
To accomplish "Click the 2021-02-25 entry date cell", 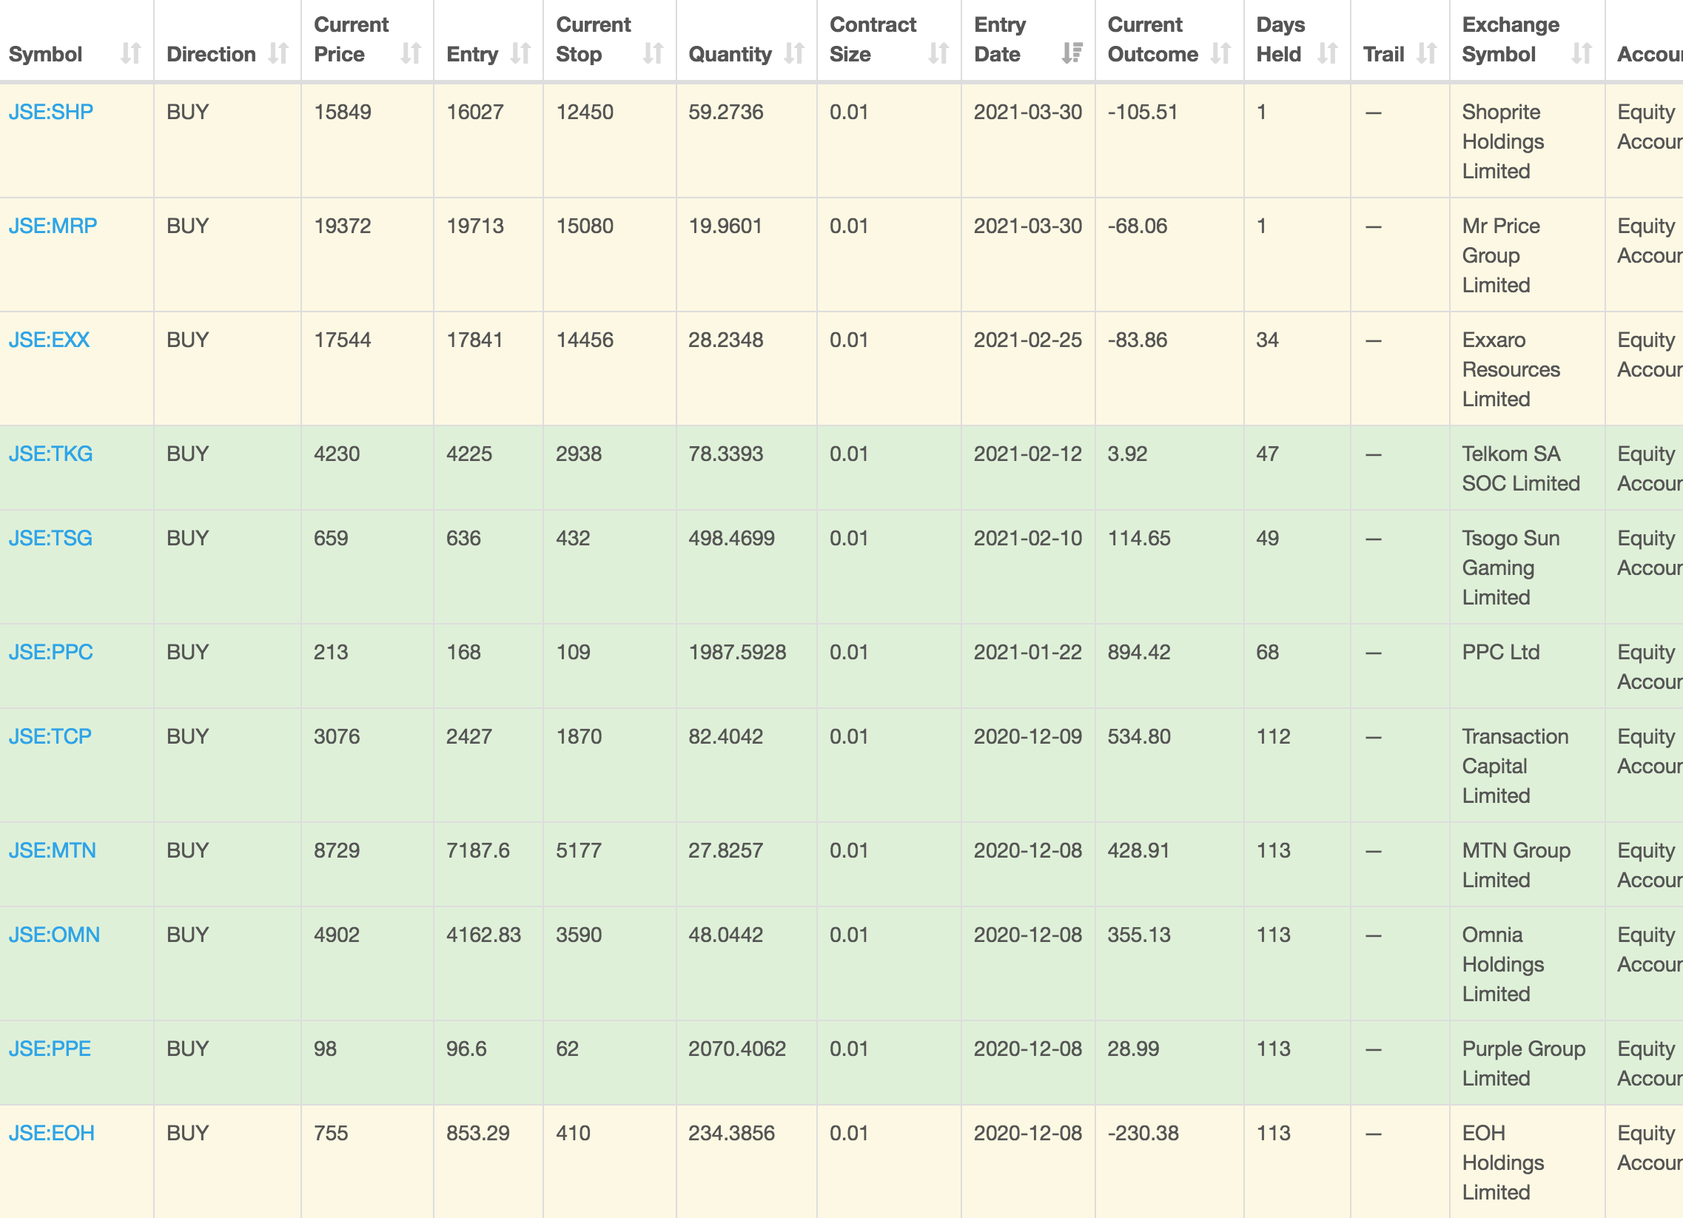I will click(1028, 368).
